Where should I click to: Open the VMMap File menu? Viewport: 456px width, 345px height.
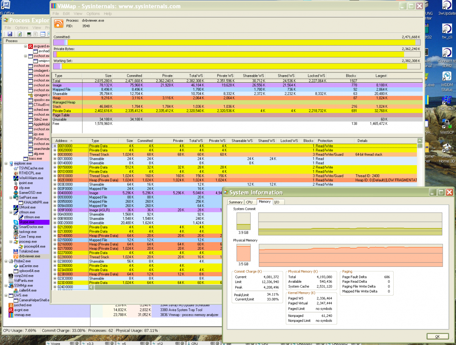56,14
